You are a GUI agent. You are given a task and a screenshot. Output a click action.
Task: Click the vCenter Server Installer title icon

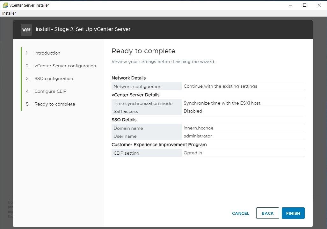[x=5, y=5]
